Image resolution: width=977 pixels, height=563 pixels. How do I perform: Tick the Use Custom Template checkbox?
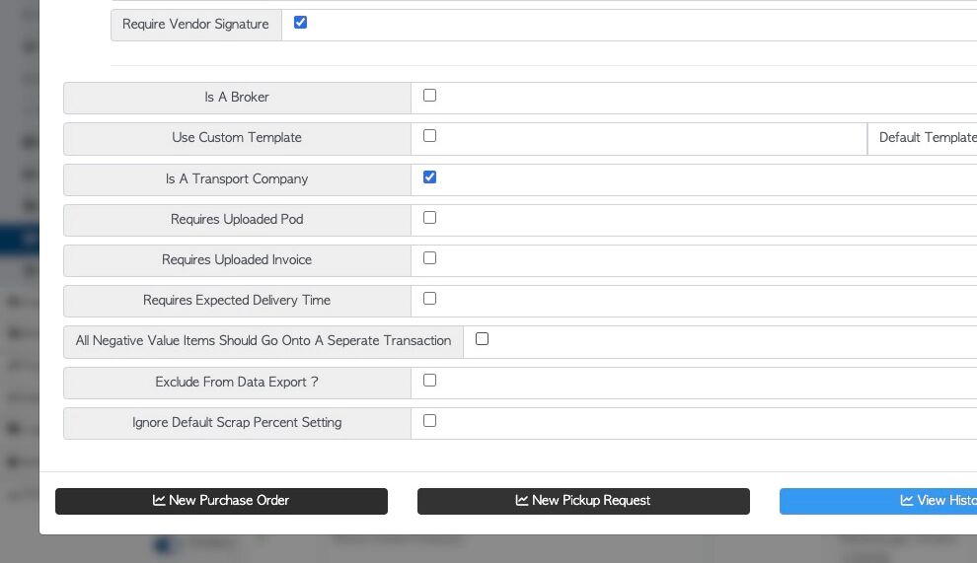(x=429, y=136)
